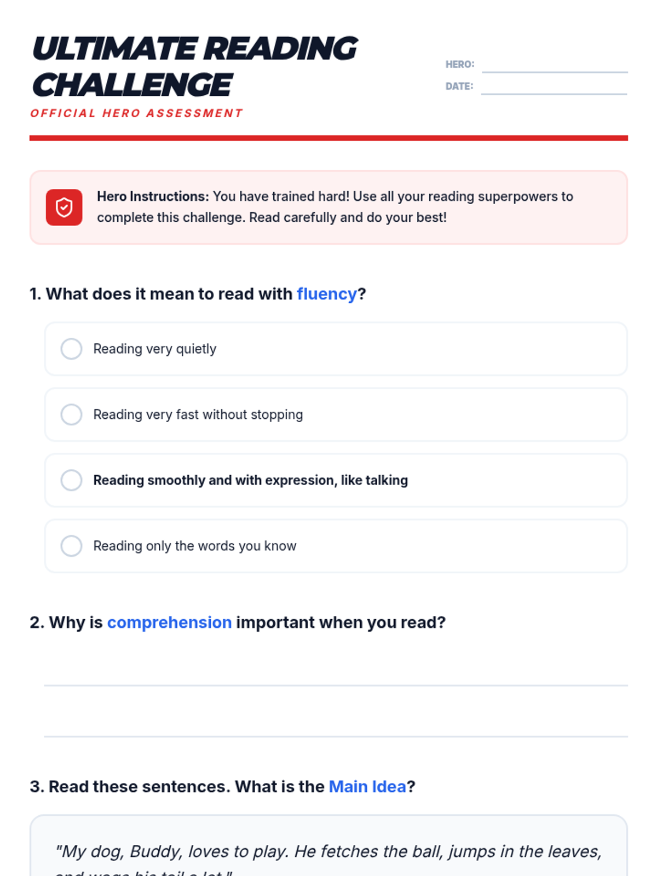Click question 3 heading text

(x=222, y=787)
